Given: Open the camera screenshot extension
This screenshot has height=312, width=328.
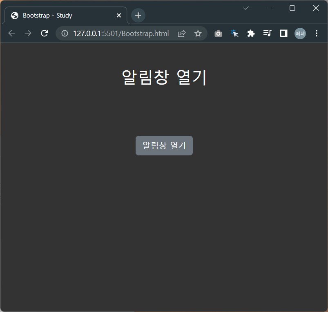Looking at the screenshot, I should pos(218,33).
